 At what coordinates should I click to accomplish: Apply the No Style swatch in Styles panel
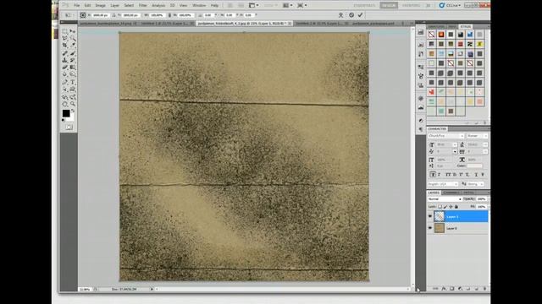[x=431, y=35]
